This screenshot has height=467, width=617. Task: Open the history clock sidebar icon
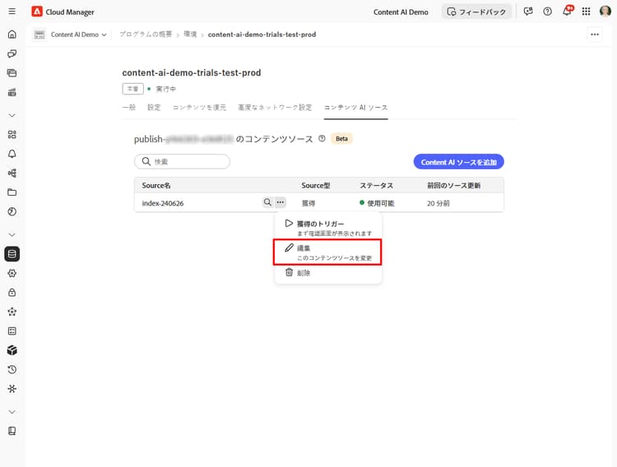(x=12, y=369)
